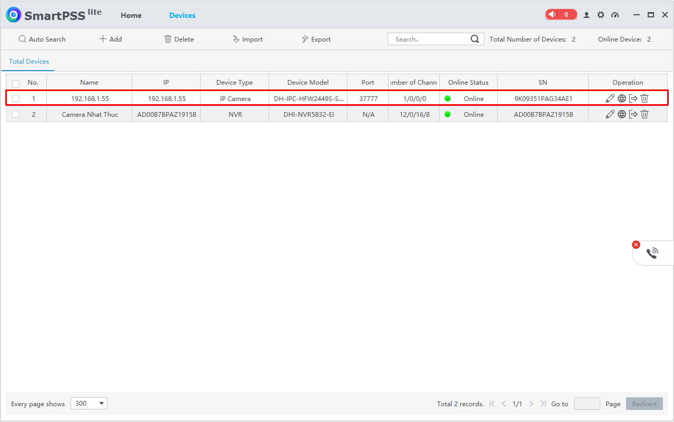This screenshot has width=674, height=422.
Task: Open the settings gear icon
Action: (601, 15)
